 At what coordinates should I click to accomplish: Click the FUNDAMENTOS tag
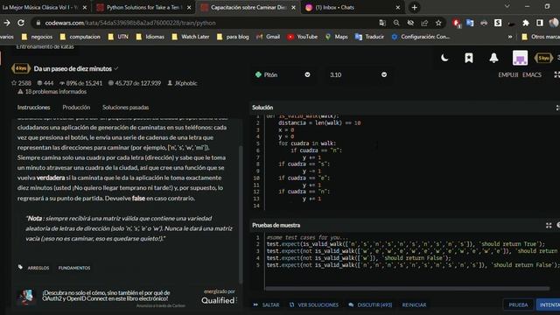click(74, 268)
